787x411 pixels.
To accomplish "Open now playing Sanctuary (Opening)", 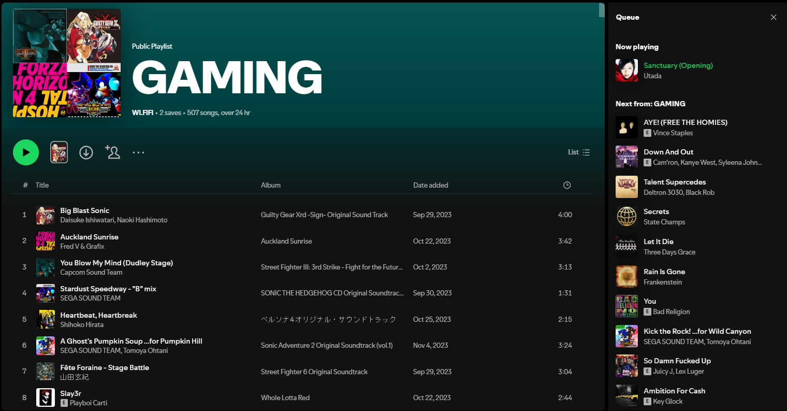I will point(678,65).
